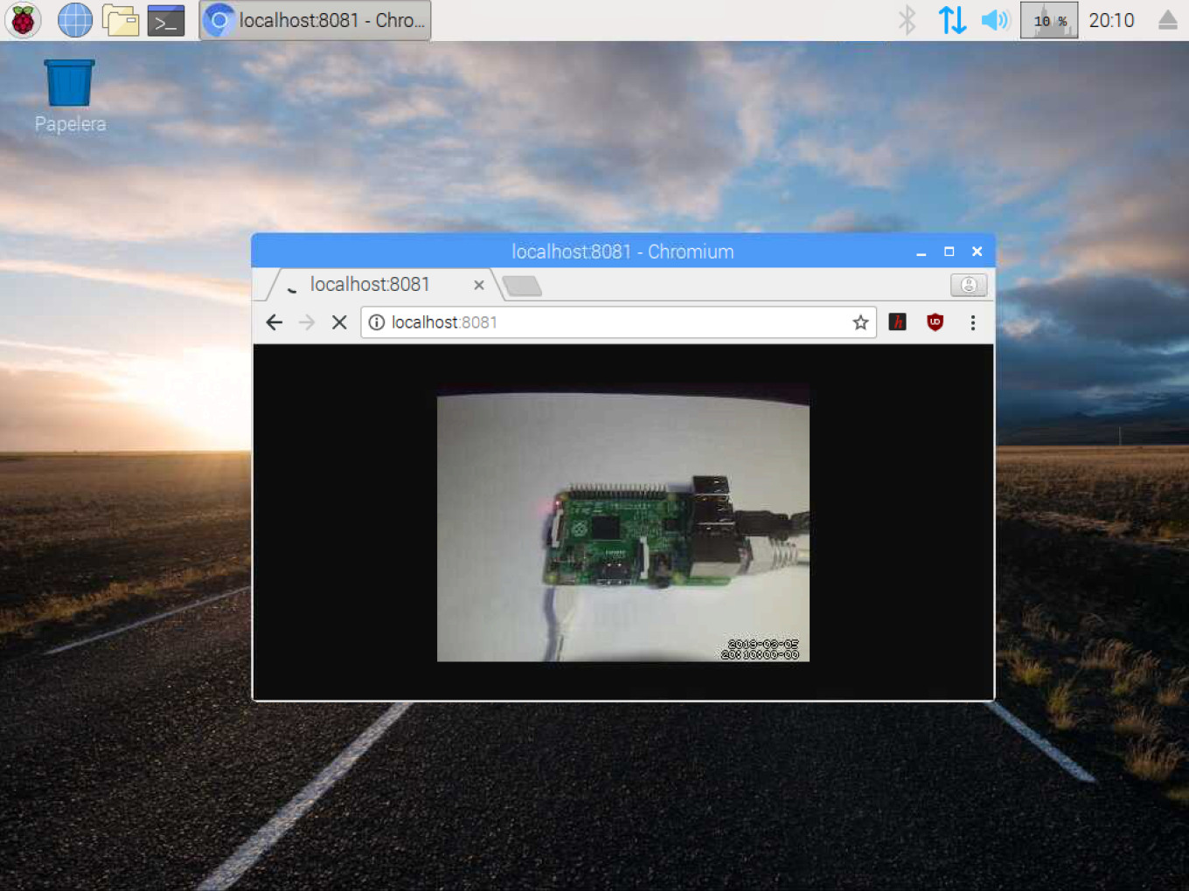
Task: Open the Chromium three-dot menu
Action: click(x=973, y=322)
